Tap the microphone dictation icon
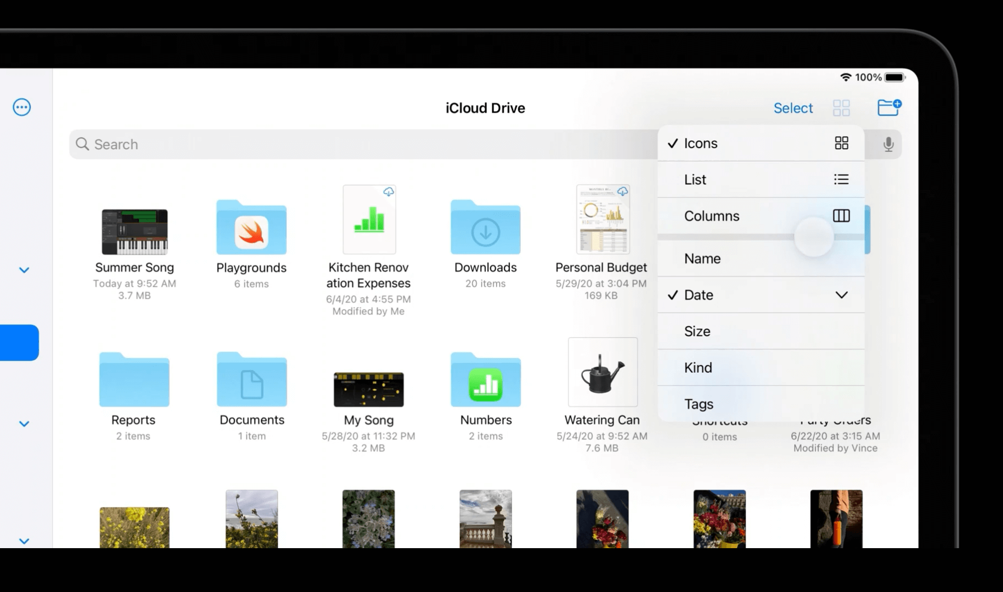Image resolution: width=1003 pixels, height=592 pixels. click(888, 144)
